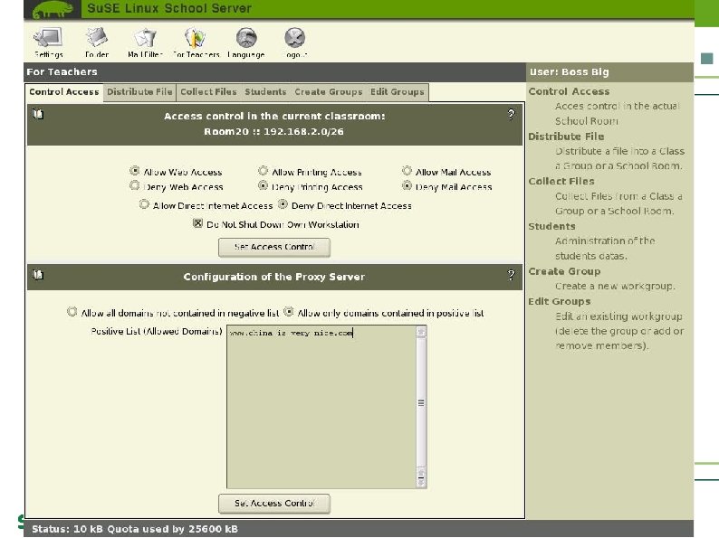Click the 'For Teachers' section title

[62, 72]
